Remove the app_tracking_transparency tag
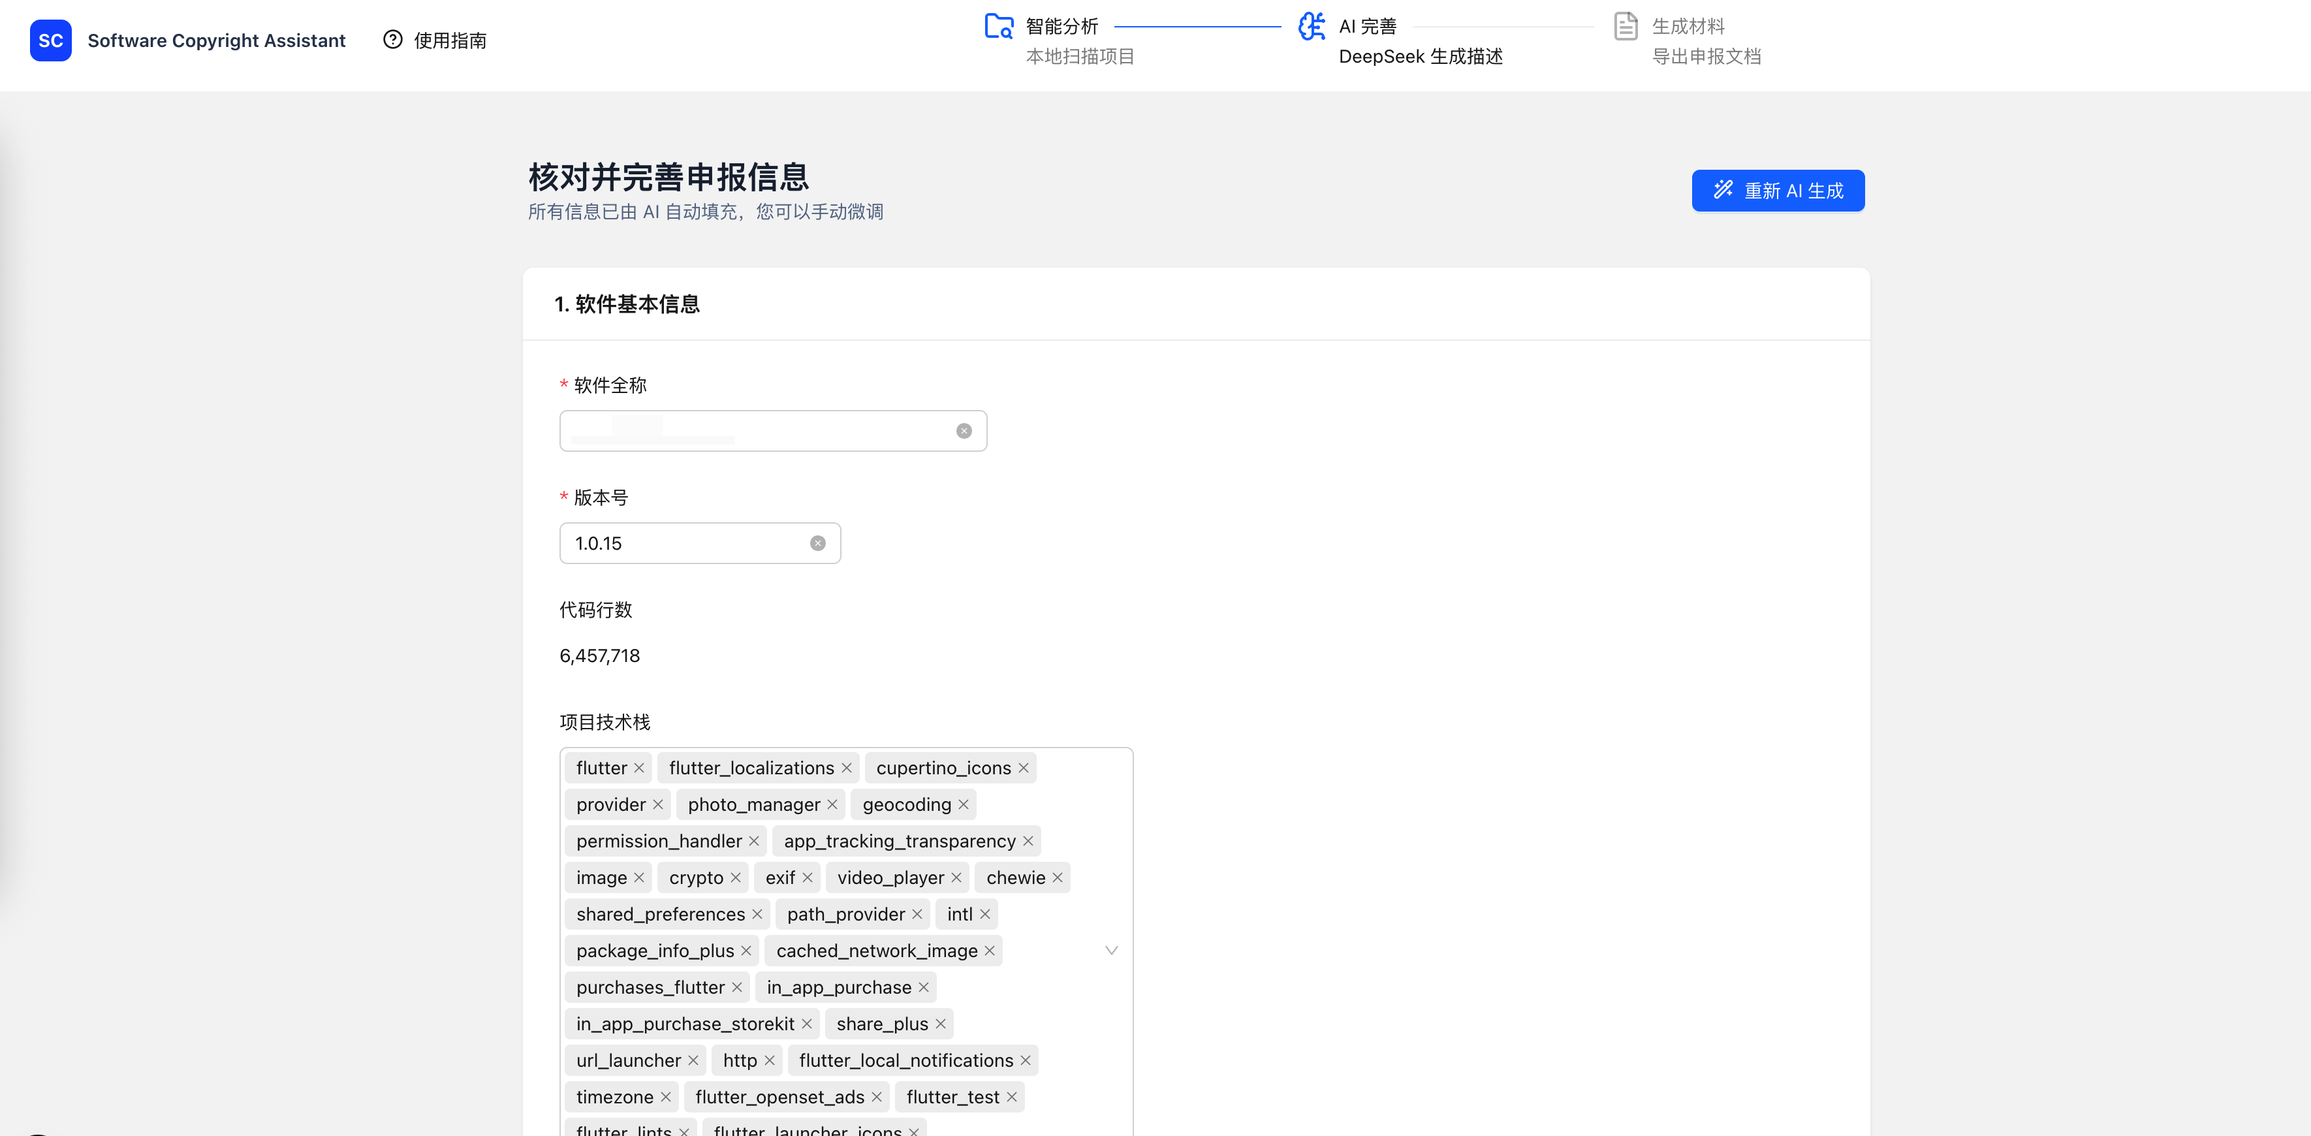 [x=1028, y=841]
